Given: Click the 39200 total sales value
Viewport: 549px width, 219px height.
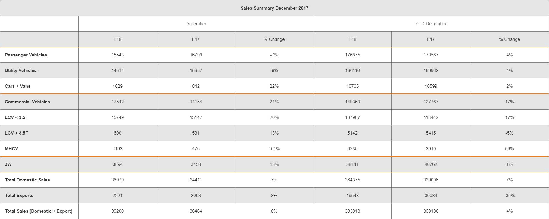Looking at the screenshot, I should click(x=117, y=211).
